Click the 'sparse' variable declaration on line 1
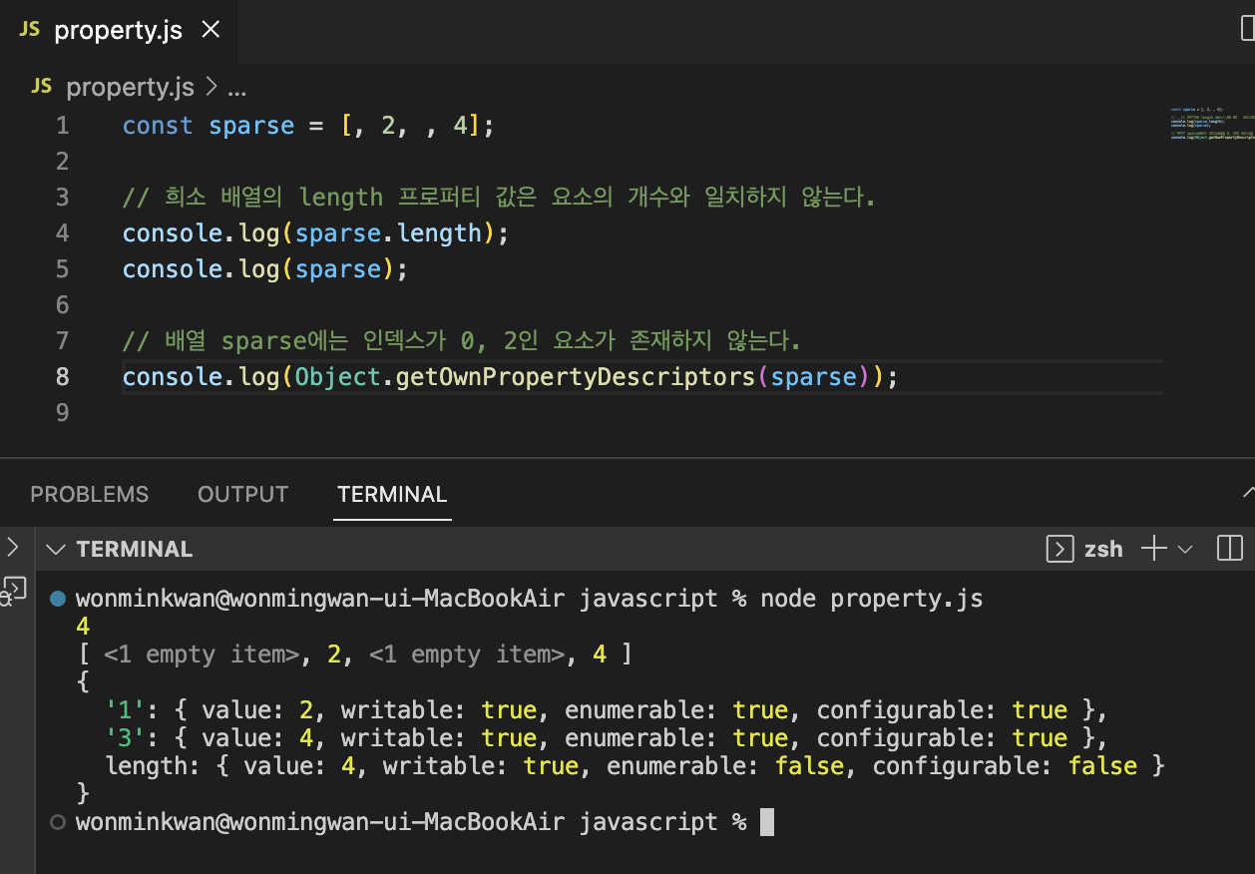 (x=251, y=126)
